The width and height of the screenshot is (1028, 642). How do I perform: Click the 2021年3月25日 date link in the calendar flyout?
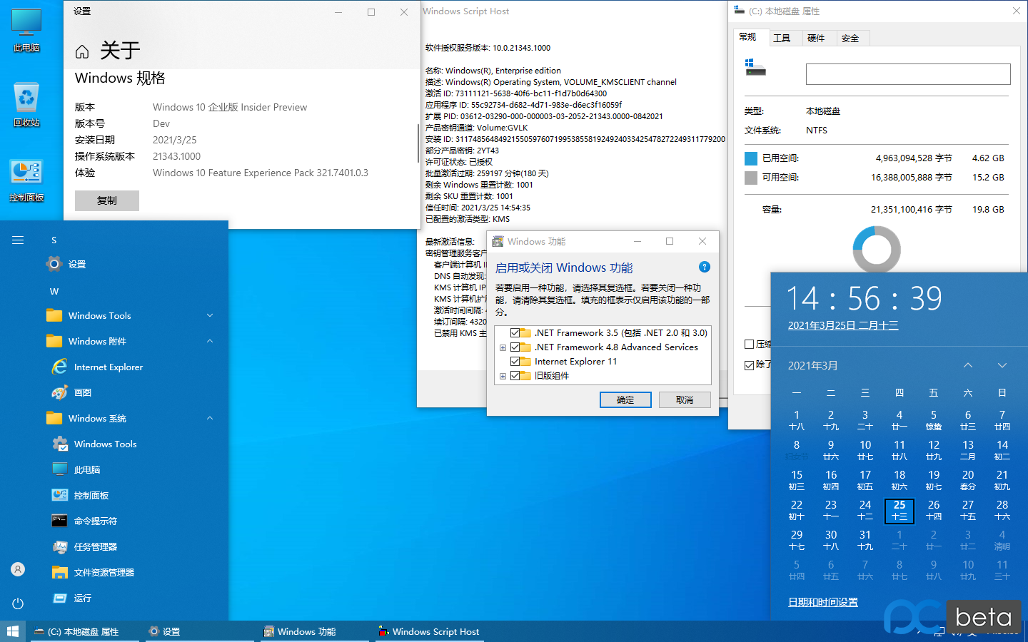click(842, 325)
